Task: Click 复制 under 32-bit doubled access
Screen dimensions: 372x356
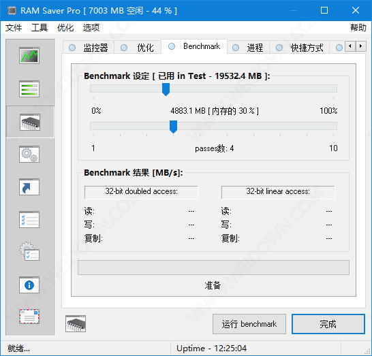Action: [93, 238]
